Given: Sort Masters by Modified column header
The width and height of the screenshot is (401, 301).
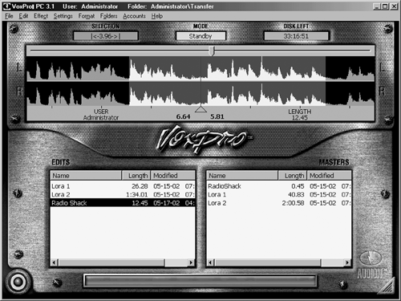Looking at the screenshot, I should pyautogui.click(x=329, y=176).
